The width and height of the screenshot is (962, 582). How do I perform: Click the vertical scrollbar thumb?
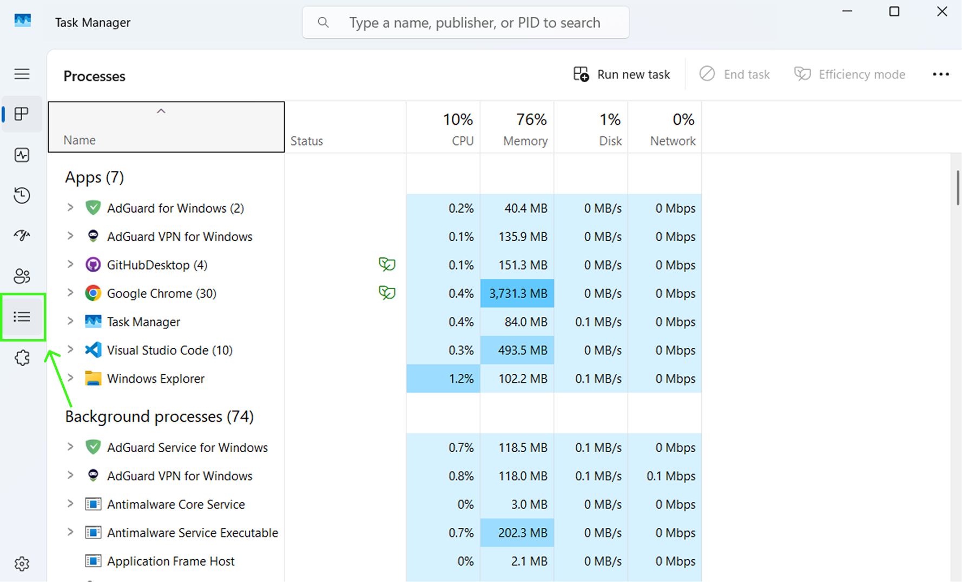click(x=958, y=188)
